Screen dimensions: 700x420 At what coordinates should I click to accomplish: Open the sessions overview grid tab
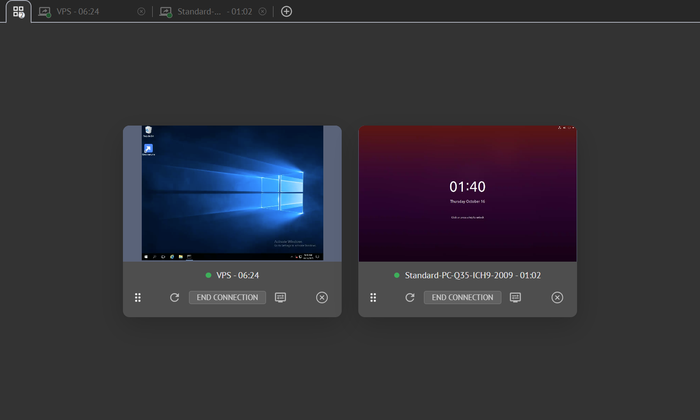click(x=18, y=12)
